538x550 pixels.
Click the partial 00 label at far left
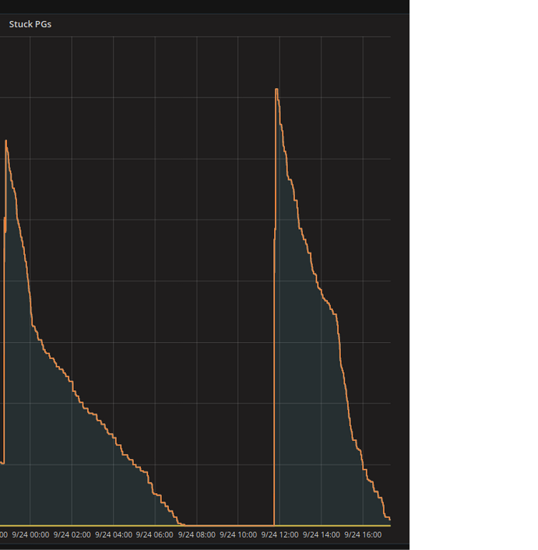(x=3, y=535)
